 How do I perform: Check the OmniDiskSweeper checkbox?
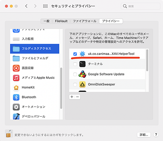[x=75, y=84]
